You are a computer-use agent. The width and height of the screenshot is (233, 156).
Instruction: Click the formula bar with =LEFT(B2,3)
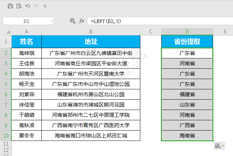pos(160,21)
